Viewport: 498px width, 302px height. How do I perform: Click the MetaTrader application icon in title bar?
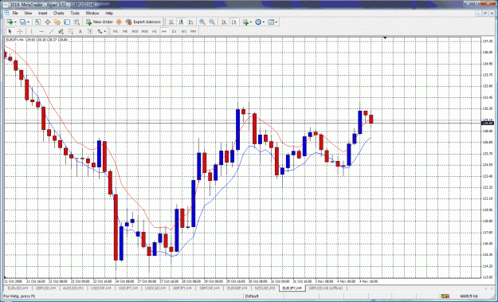click(x=5, y=5)
